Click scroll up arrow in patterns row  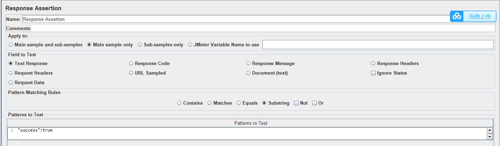pyautogui.click(x=490, y=131)
